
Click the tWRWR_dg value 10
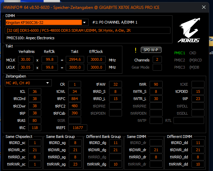(x=116, y=164)
